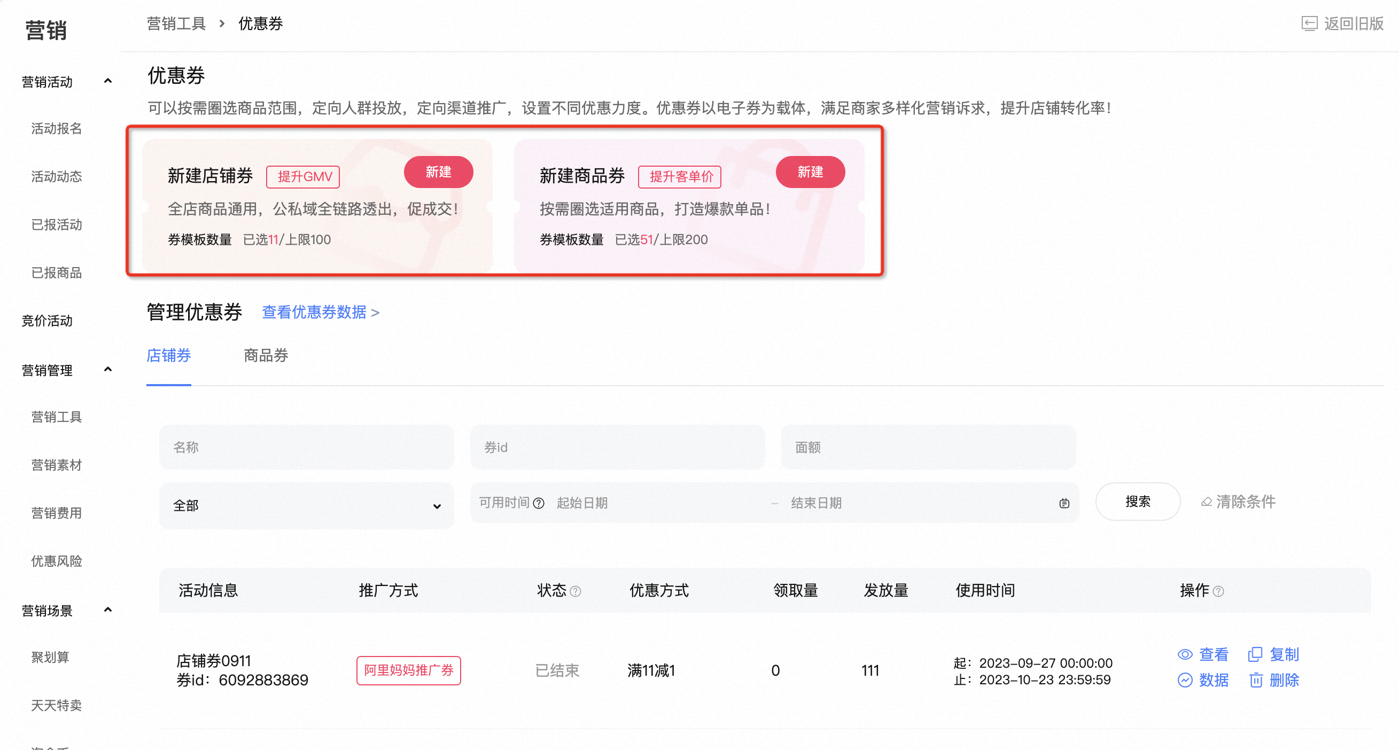Image resolution: width=1399 pixels, height=750 pixels.
Task: Click 查看 for 店铺券0911
Action: [x=1213, y=654]
